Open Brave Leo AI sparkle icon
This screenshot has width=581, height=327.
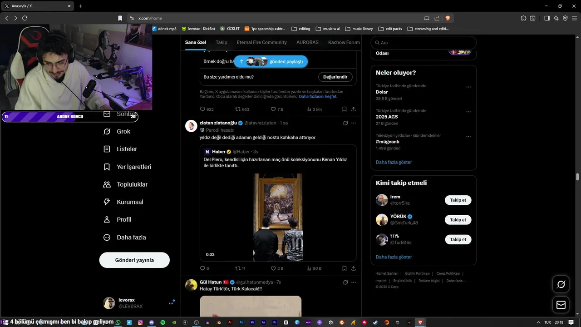[556, 18]
